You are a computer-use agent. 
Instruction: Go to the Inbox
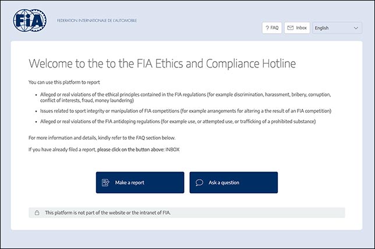coord(297,27)
